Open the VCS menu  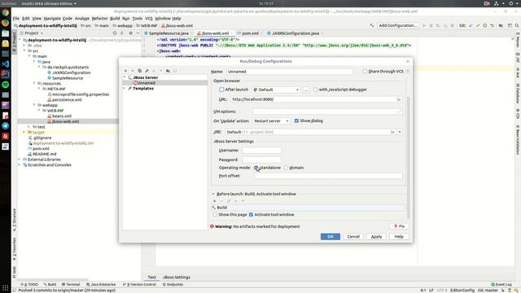tap(149, 19)
